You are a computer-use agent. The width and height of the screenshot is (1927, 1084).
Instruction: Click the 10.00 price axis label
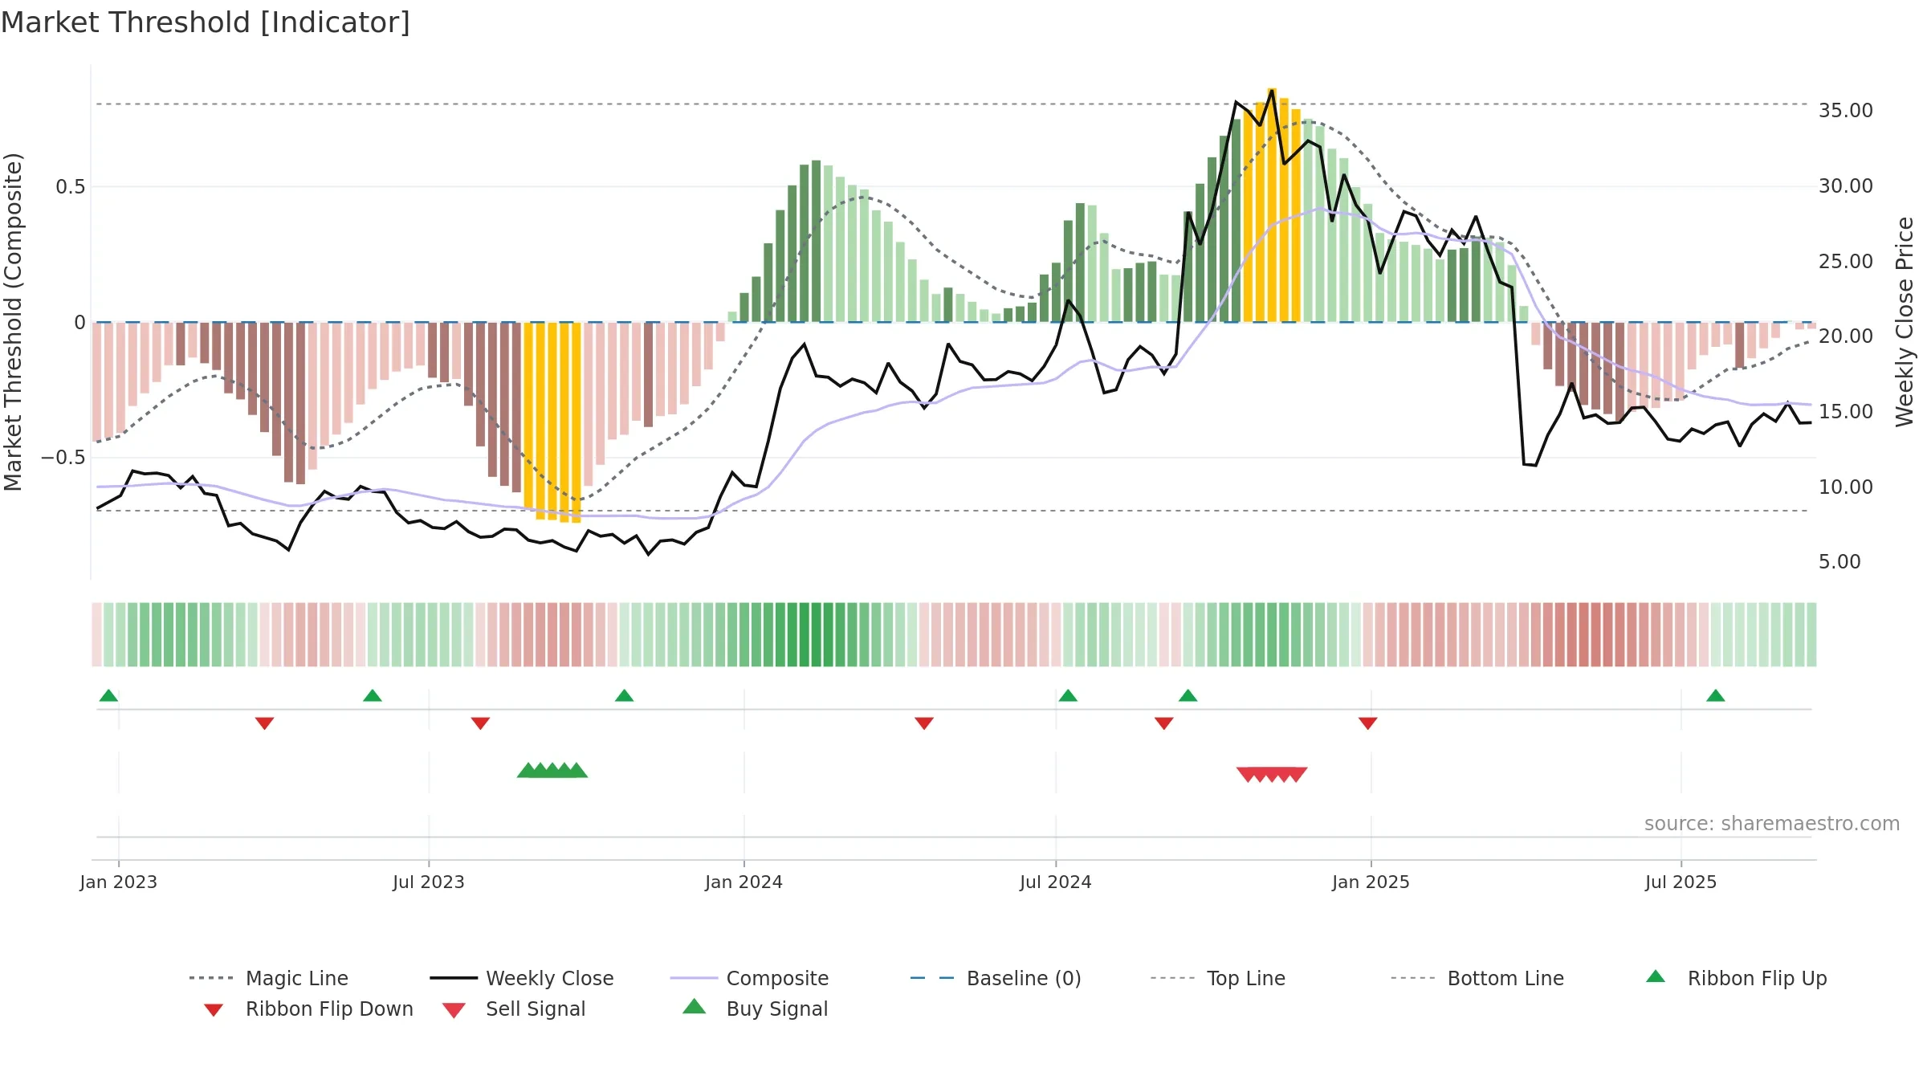point(1846,487)
